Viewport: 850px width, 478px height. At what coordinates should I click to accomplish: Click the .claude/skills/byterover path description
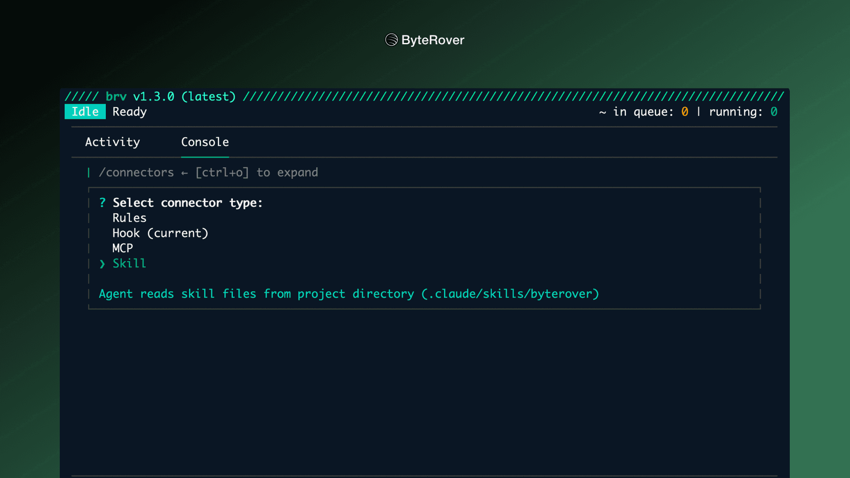click(510, 294)
